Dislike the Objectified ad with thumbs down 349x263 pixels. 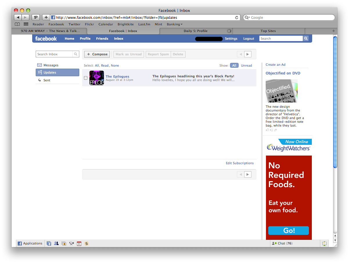pos(271,130)
